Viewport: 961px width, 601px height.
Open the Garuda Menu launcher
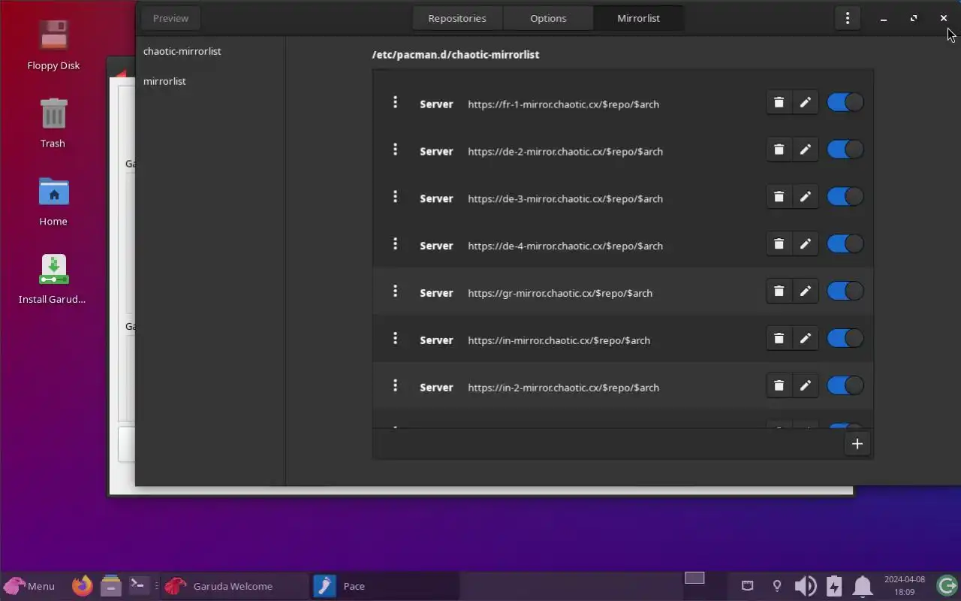29,586
